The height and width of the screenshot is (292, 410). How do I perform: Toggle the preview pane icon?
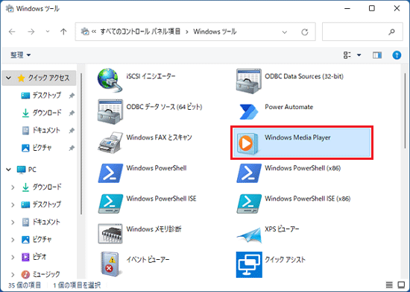tap(377, 55)
